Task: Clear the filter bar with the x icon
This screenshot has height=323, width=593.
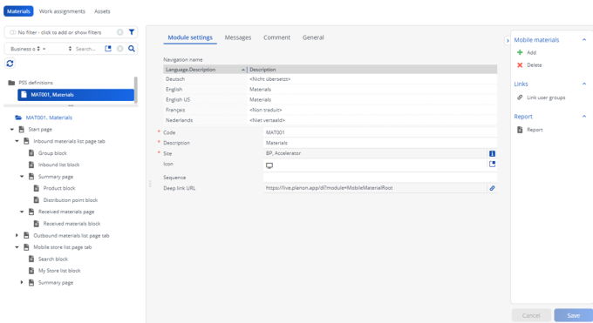Action: coord(119,32)
